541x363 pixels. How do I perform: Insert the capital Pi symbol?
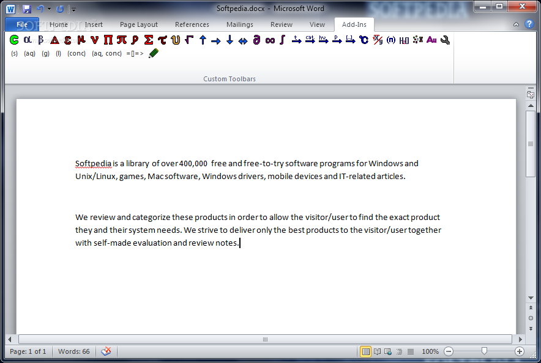(108, 40)
